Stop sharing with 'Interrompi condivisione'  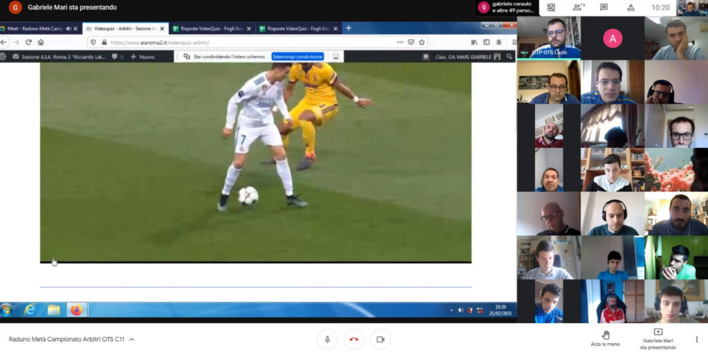click(x=297, y=57)
